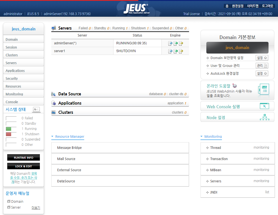This screenshot has width=278, height=215.
Task: Click the LOCK & EDIT button
Action: (x=24, y=166)
